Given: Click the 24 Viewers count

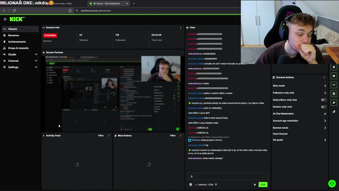Looking at the screenshot, I should [81, 35].
